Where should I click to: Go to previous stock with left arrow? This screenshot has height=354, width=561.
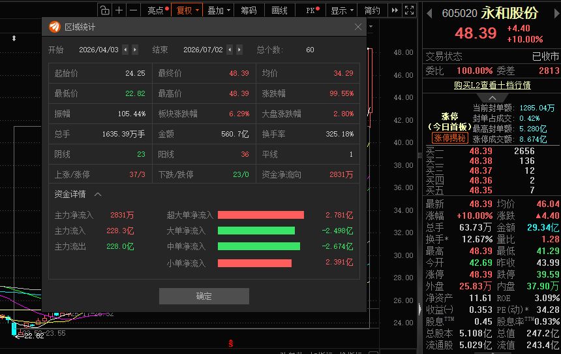[430, 14]
